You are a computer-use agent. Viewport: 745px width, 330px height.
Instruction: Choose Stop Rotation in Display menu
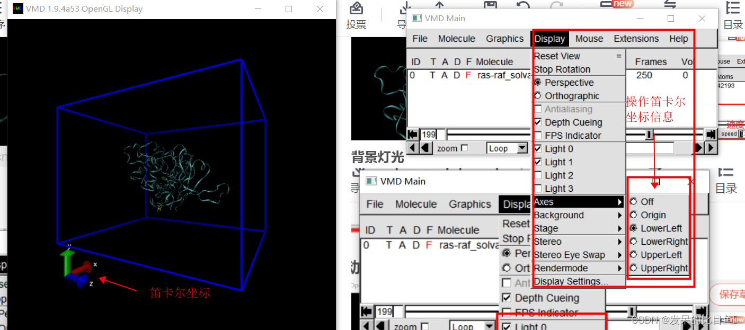coord(579,69)
